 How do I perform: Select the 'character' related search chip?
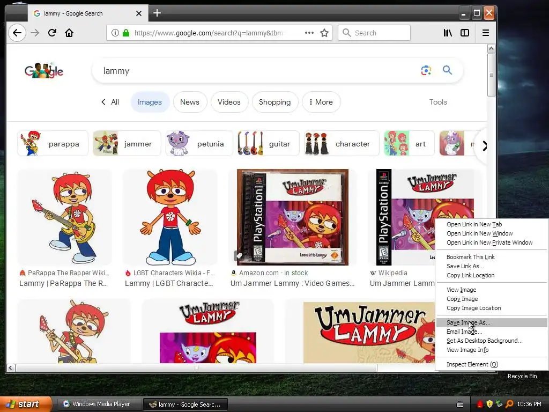tap(342, 143)
